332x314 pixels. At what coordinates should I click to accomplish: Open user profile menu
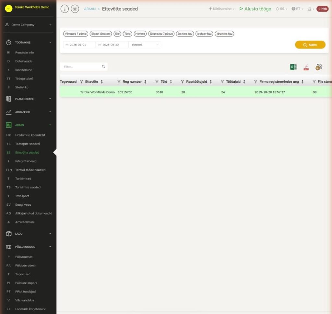(x=311, y=9)
